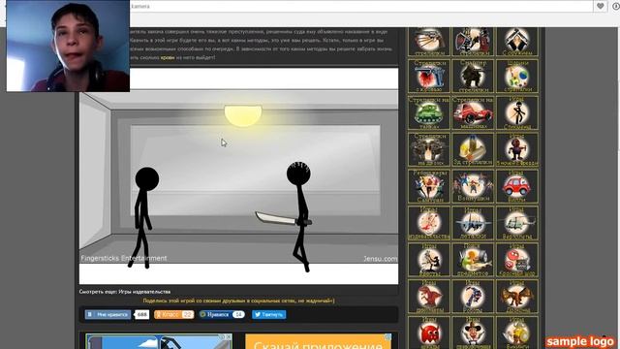
Task: Click the blue 'Твитнуть' tweet button
Action: pos(269,314)
